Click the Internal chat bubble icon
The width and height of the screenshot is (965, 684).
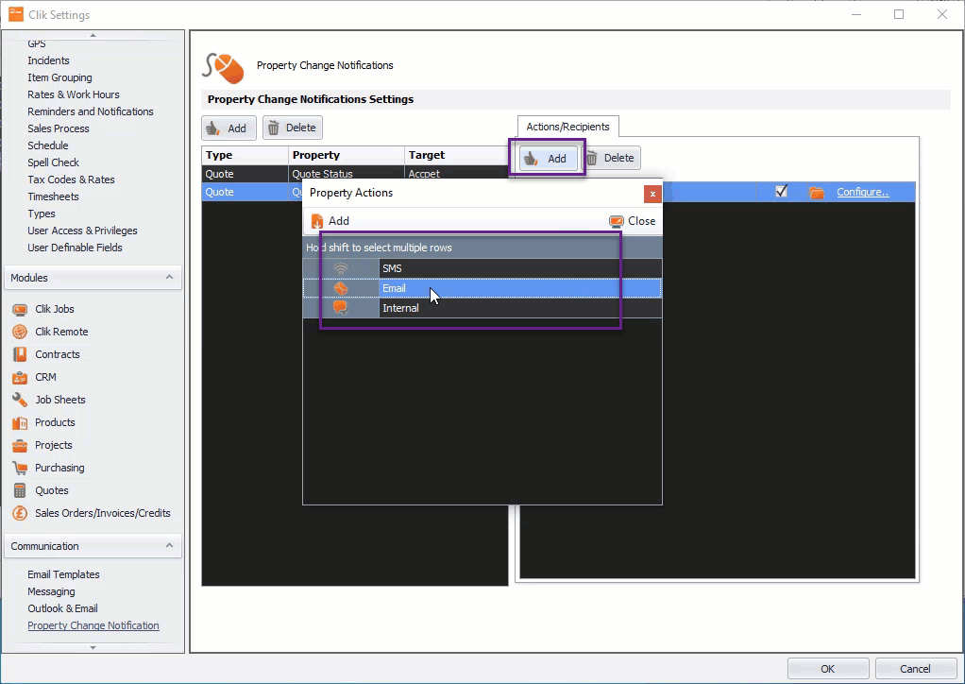[340, 308]
